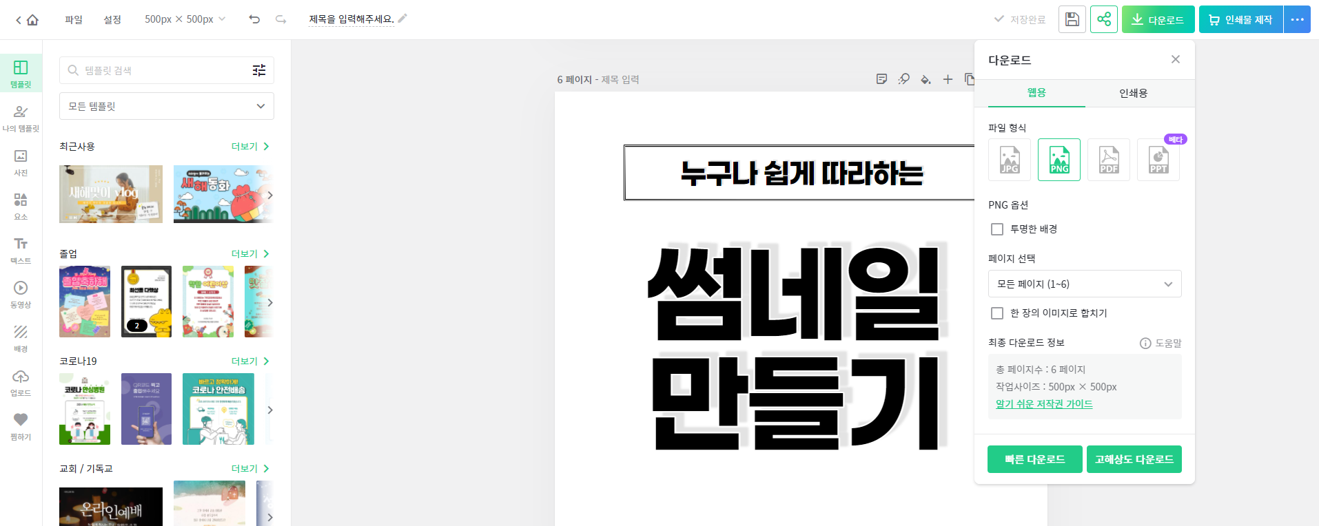Open the share icon button
Screen dimensions: 1319x526
(x=1104, y=19)
